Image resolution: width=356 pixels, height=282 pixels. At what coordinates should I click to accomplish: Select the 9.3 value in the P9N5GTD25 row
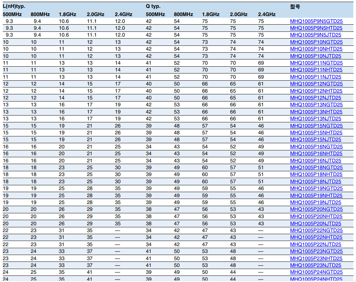click(x=9, y=21)
